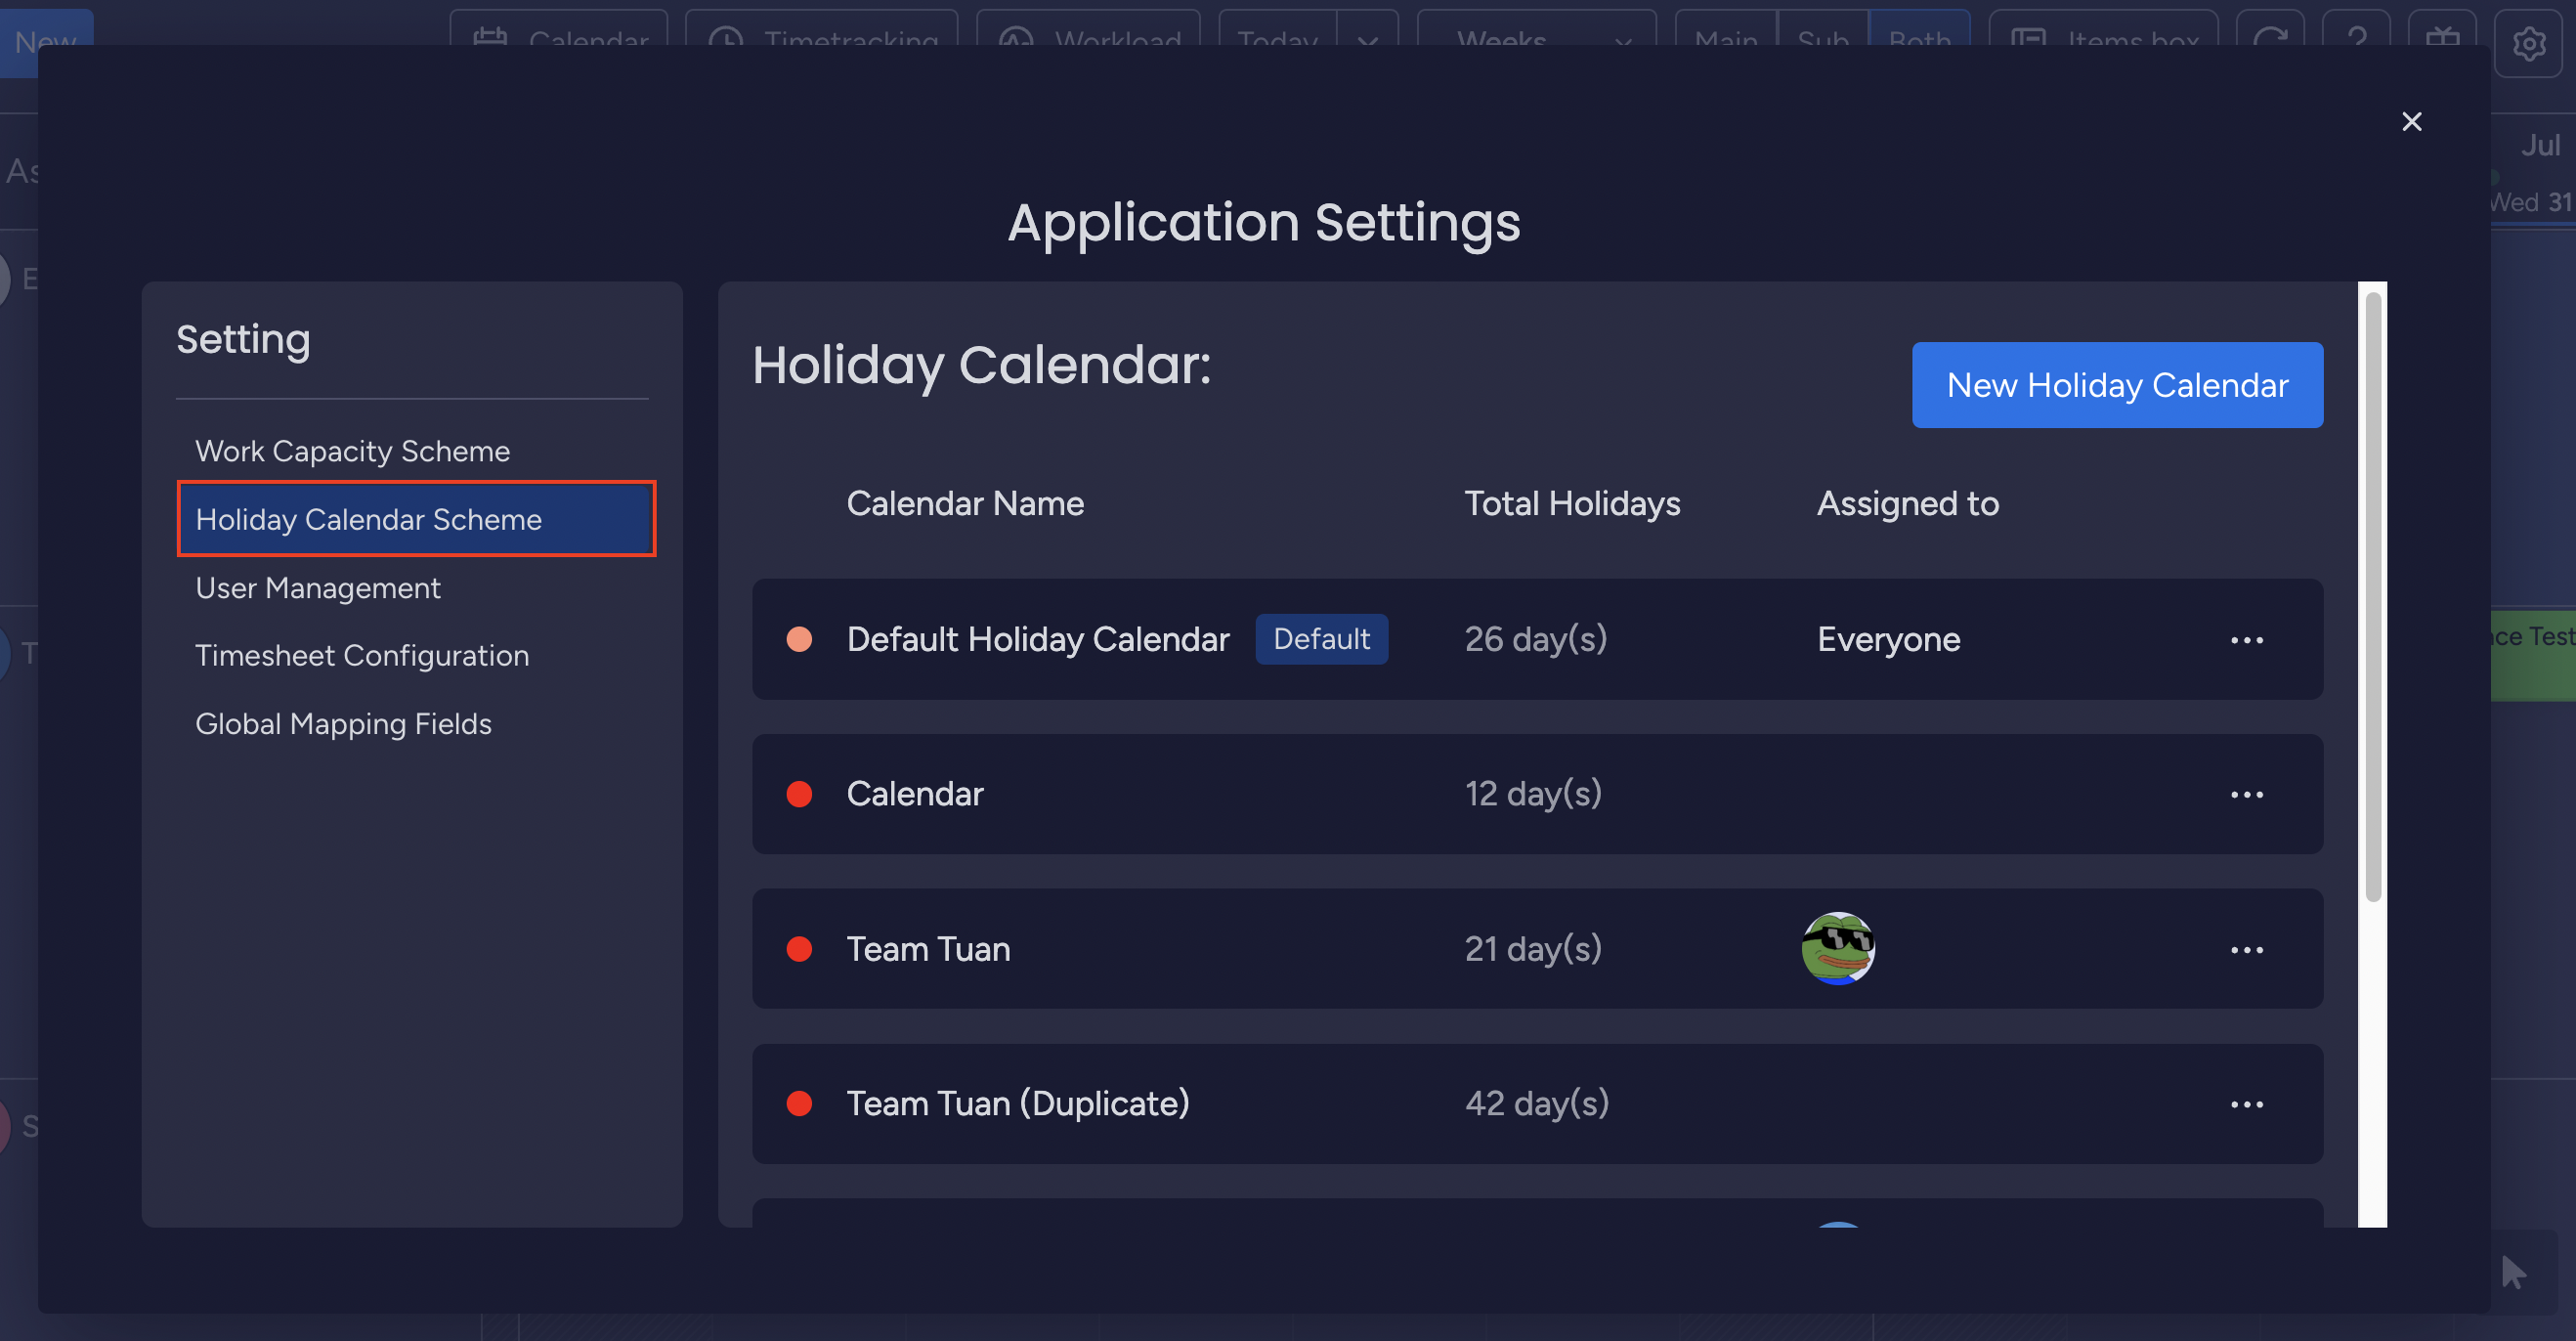
Task: Click the orange dot beside Default Holiday Calendar
Action: point(800,638)
